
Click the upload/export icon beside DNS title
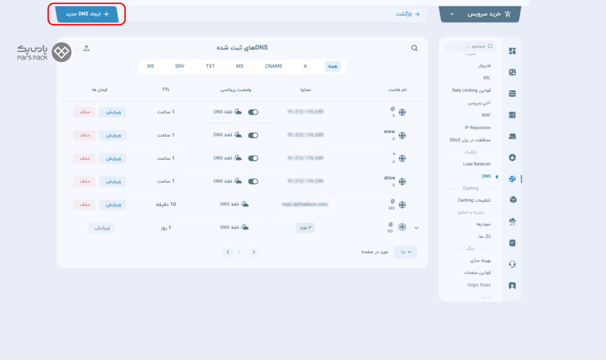tap(86, 48)
